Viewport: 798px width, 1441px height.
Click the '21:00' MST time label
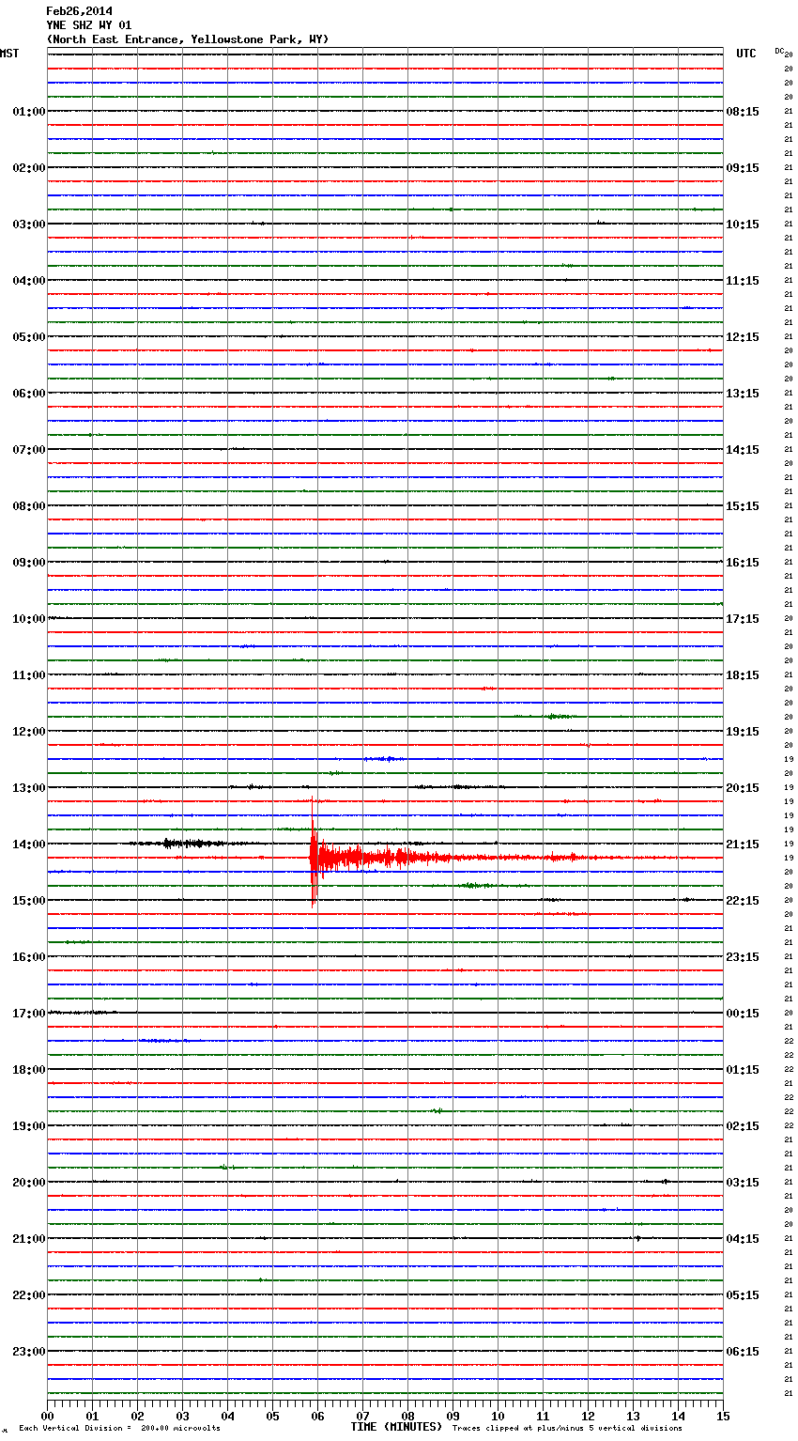tap(28, 1239)
